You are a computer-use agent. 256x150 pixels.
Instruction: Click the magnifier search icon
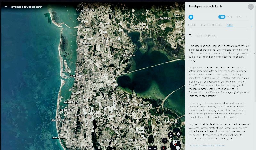190,35
